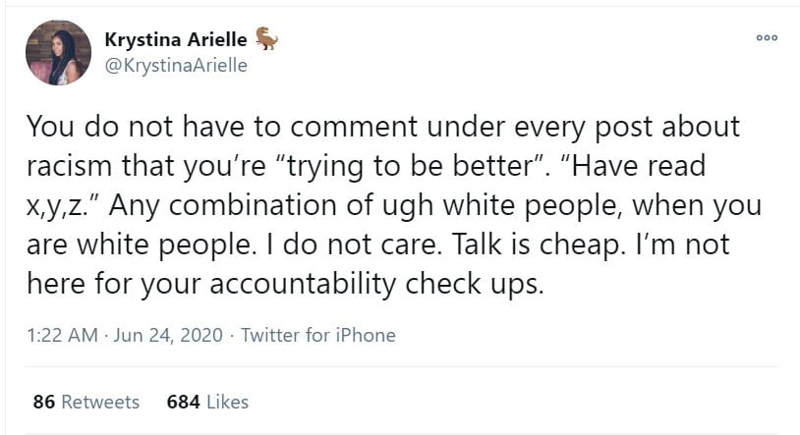Click the @KrystinaArielle handle
Image resolution: width=800 pixels, height=435 pixels.
(175, 66)
